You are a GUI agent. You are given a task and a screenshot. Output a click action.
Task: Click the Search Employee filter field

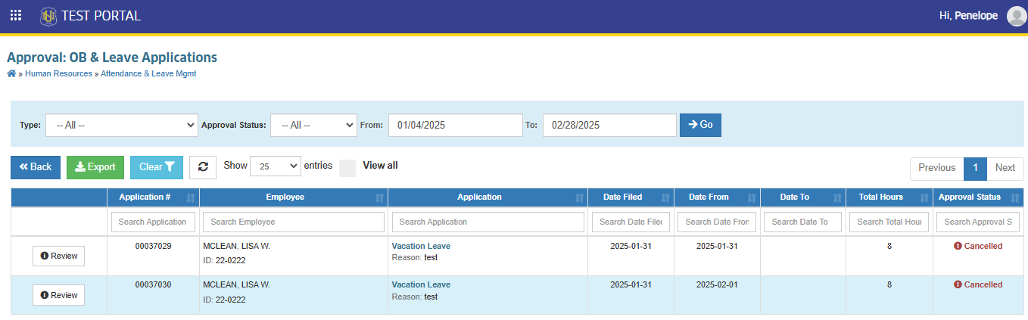click(294, 222)
